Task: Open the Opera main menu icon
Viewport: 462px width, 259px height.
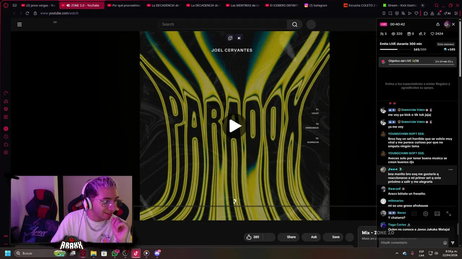Action: tap(6, 5)
